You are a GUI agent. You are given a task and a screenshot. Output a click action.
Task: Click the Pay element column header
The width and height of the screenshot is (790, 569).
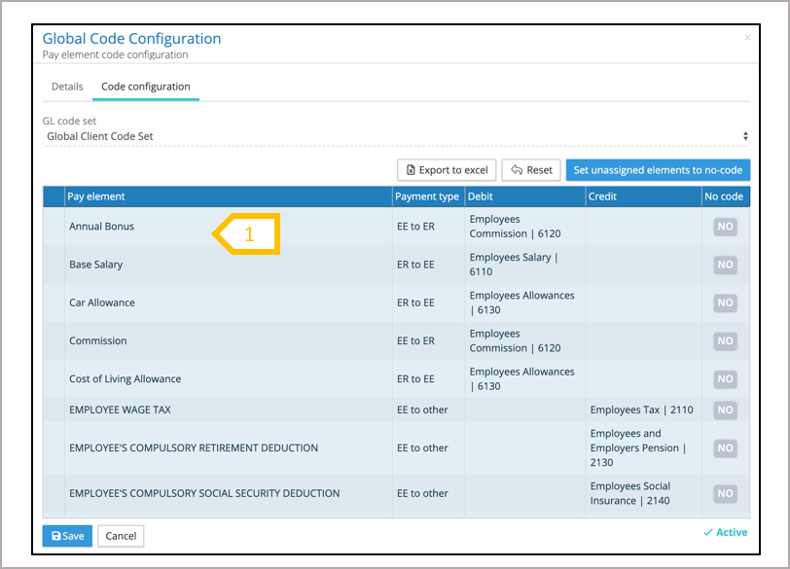[x=228, y=196]
